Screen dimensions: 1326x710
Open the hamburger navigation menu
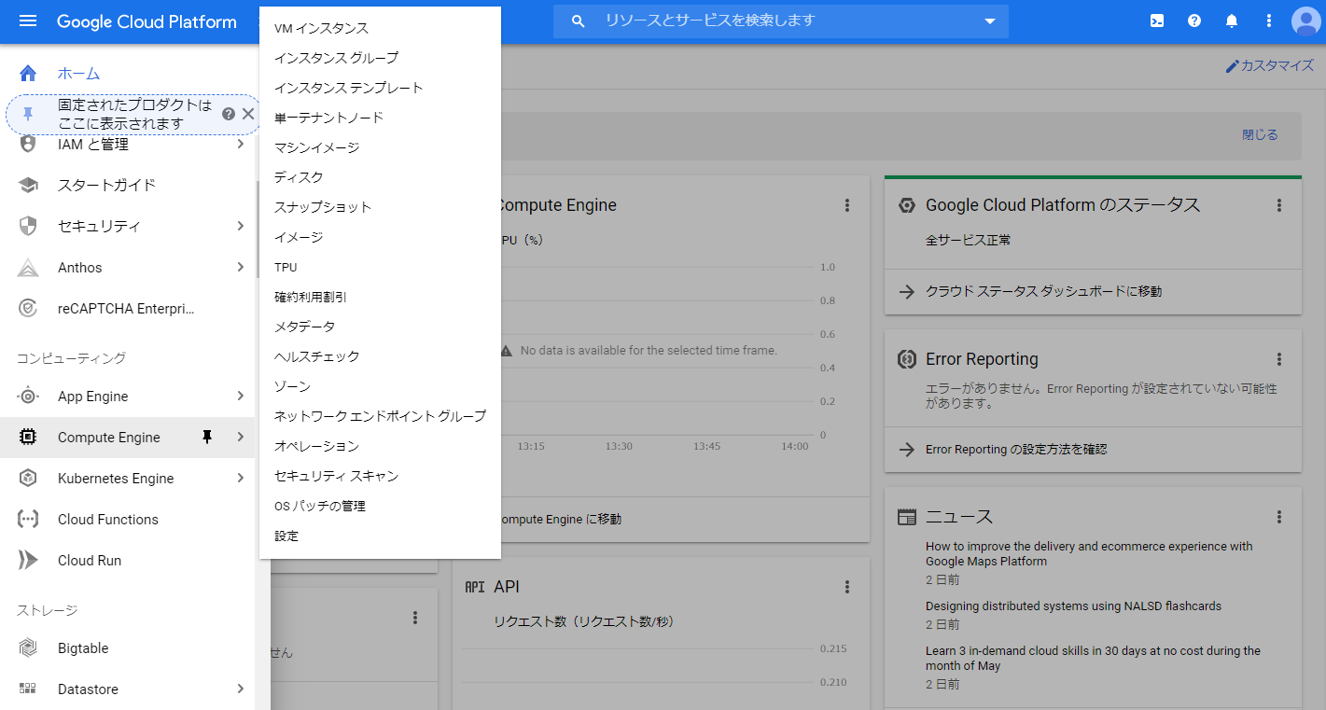28,21
